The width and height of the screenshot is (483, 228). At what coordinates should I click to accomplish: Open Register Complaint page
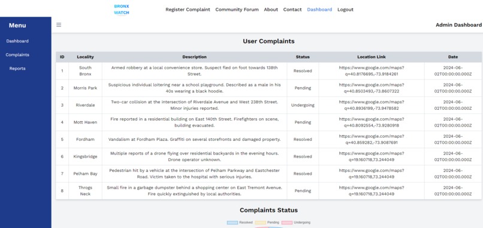pos(188,10)
